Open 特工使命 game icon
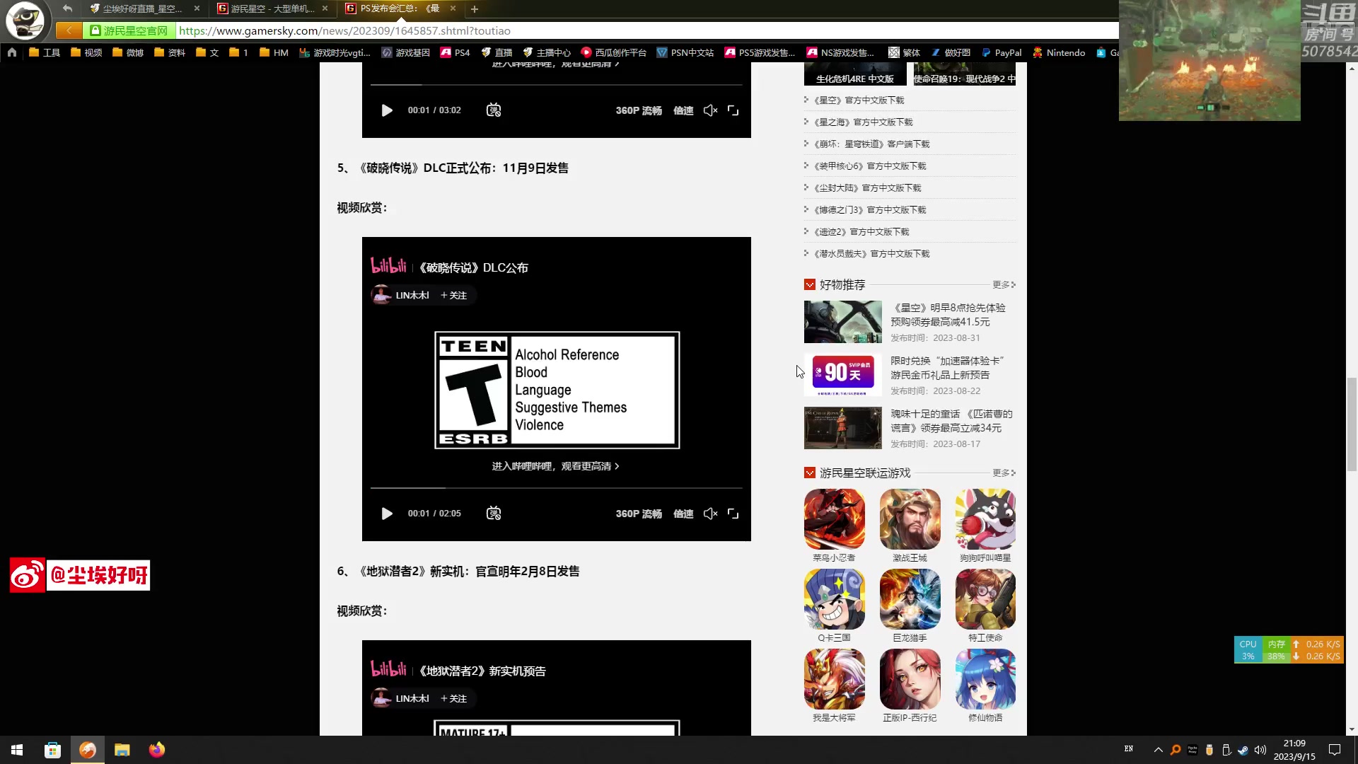The width and height of the screenshot is (1358, 764). pyautogui.click(x=985, y=599)
